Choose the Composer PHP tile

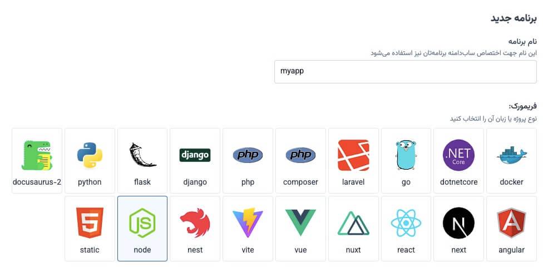300,155
